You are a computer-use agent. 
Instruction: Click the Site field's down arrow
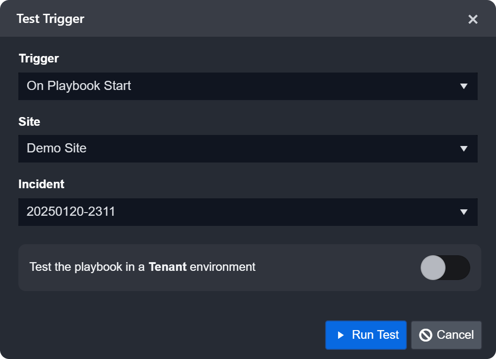[463, 149]
